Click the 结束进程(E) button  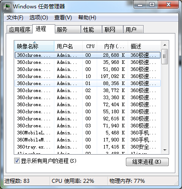tap(147, 162)
